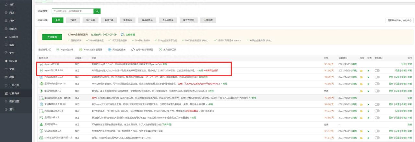The width and height of the screenshot is (415, 142).
Task: Click the 宝塔系统加固 3.4 row icon
Action: coord(41,131)
